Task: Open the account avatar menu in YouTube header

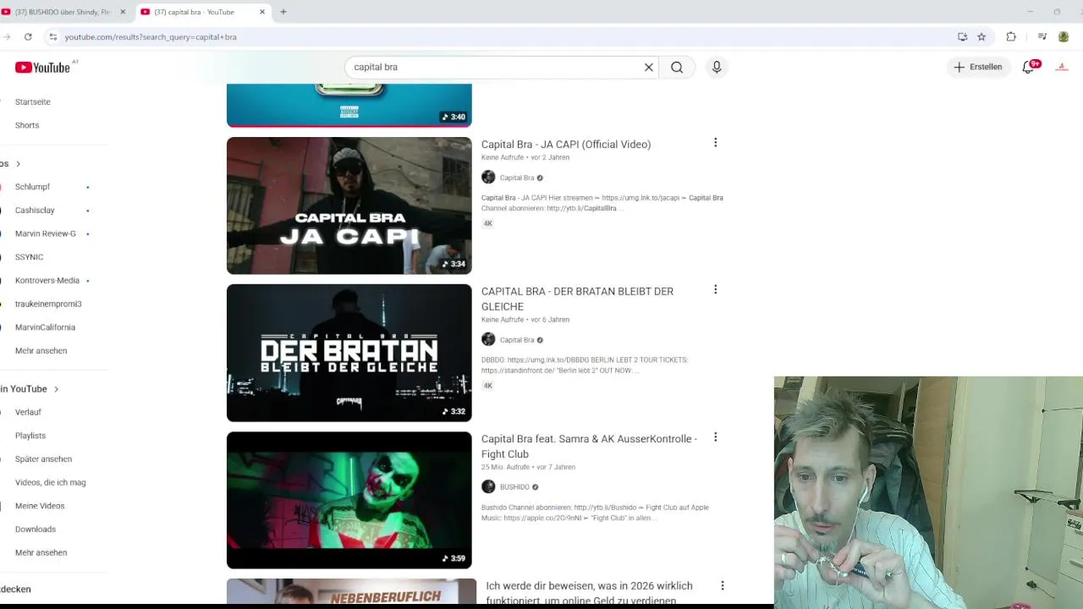Action: click(1062, 67)
